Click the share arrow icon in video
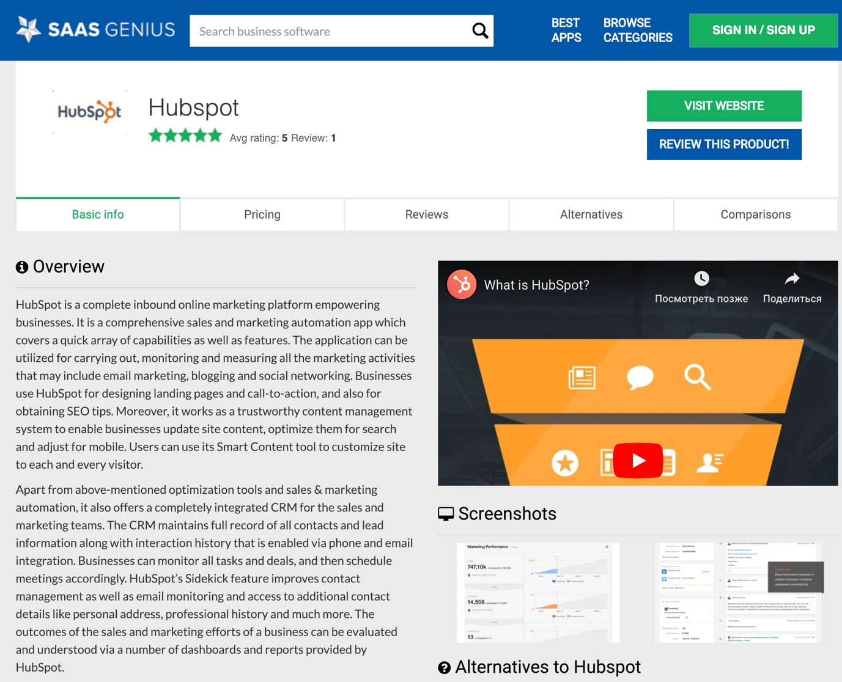This screenshot has height=682, width=842. [x=792, y=279]
